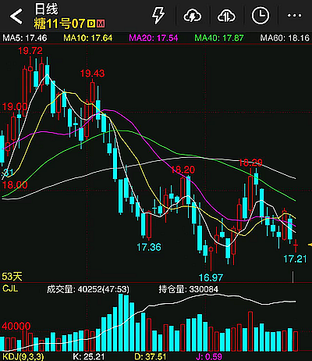Switch the CJL volume indicator
This screenshot has height=361, width=312.
(10, 288)
